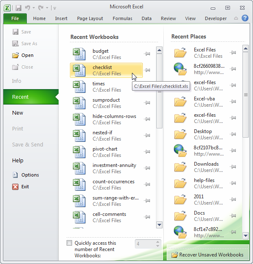
Task: Click up arrow of Recent Places scrollbar
Action: (x=245, y=49)
